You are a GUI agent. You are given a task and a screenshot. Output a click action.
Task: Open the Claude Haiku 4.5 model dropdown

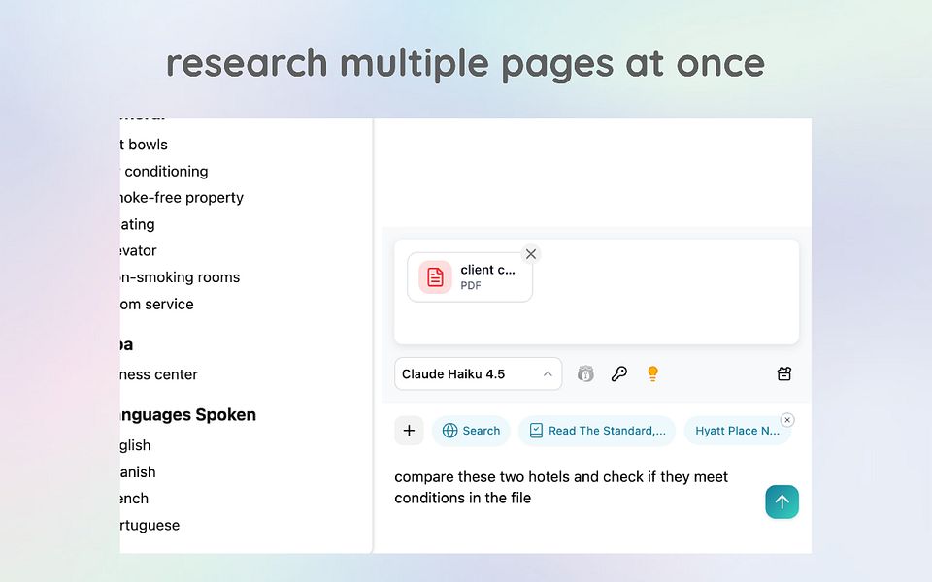(478, 374)
